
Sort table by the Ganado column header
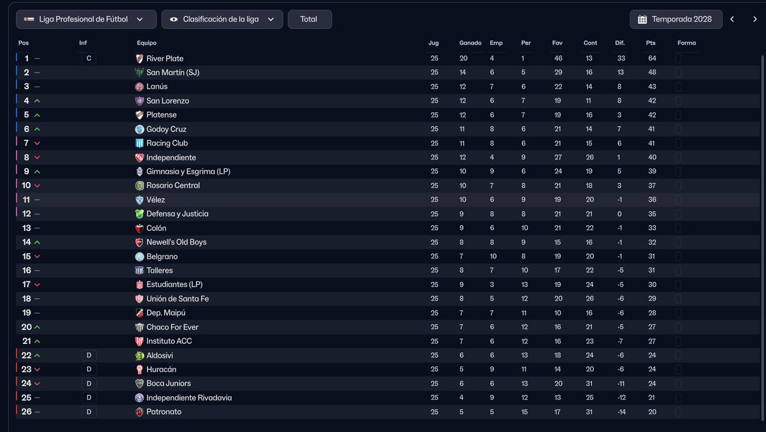pos(470,43)
